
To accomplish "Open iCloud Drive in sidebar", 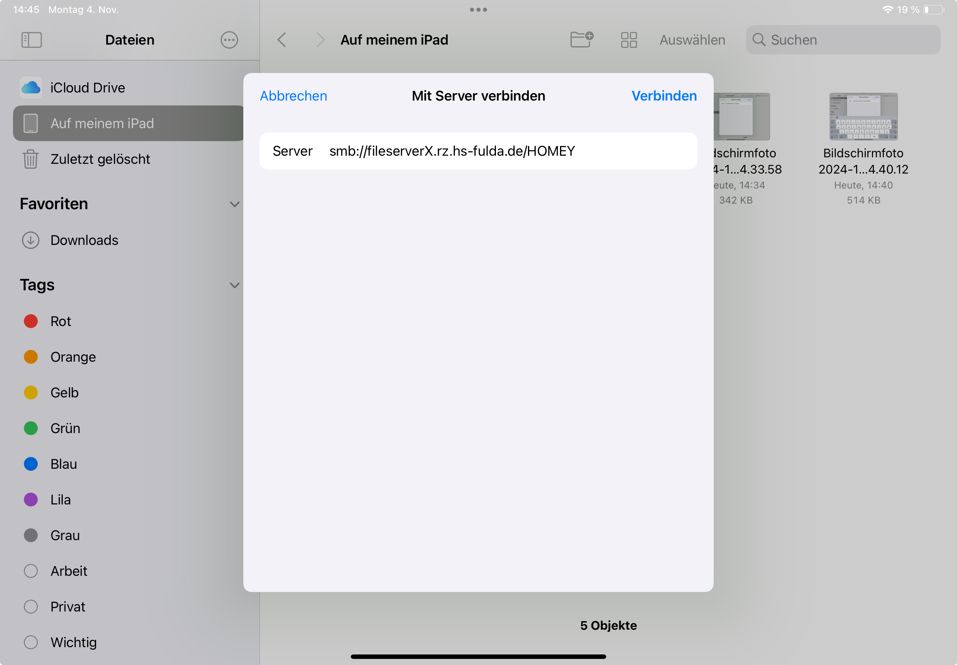I will click(88, 88).
